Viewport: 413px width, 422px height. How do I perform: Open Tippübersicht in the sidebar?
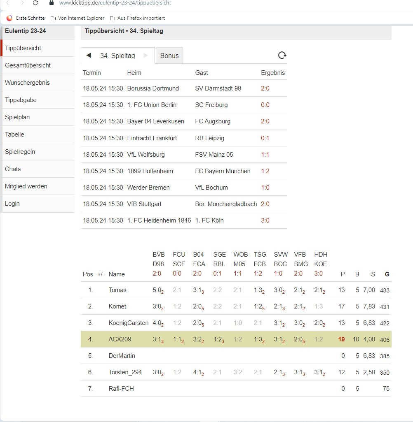tap(38, 48)
